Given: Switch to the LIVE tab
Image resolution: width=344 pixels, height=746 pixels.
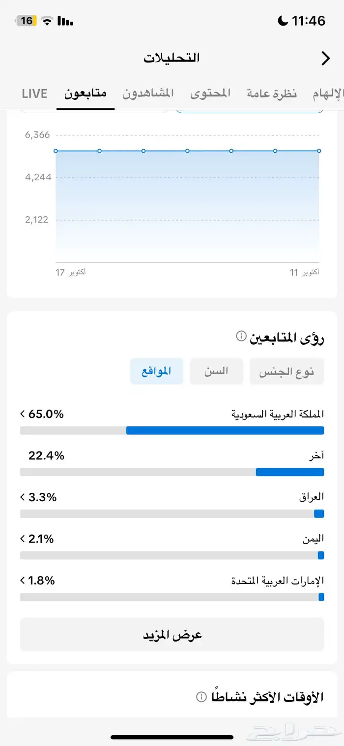Looking at the screenshot, I should 34,94.
